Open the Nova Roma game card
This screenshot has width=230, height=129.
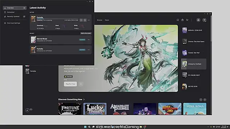195,109
